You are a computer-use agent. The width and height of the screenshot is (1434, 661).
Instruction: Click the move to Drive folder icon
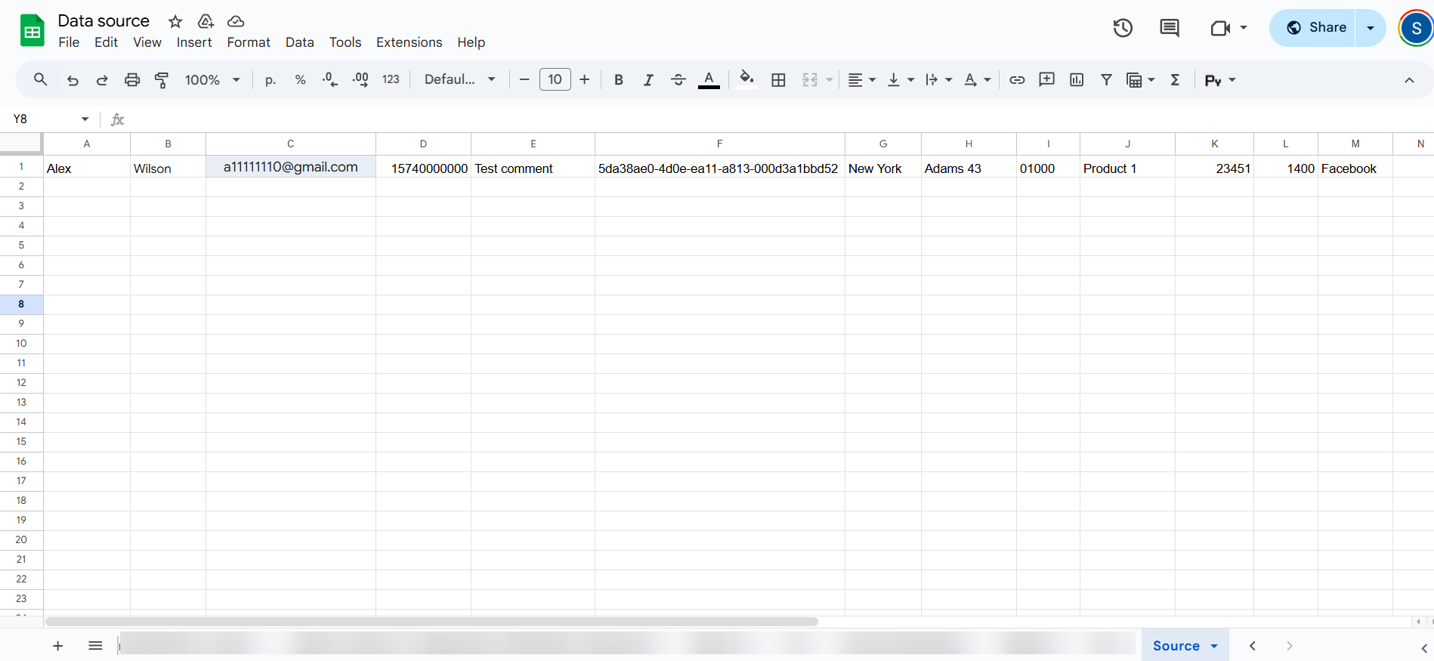click(206, 21)
